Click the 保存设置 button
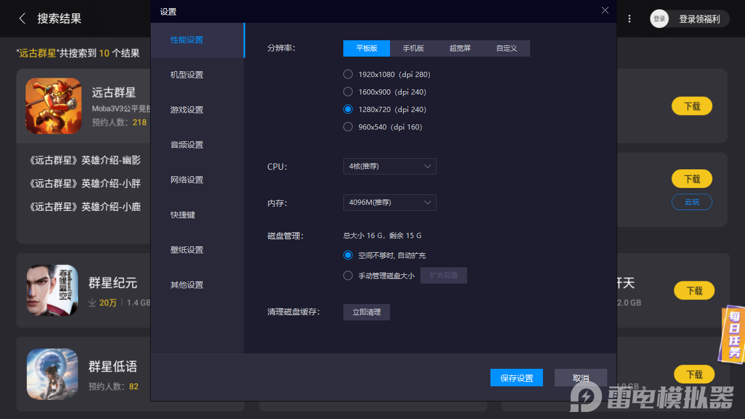Screen dimensions: 745x419 [x=517, y=378]
